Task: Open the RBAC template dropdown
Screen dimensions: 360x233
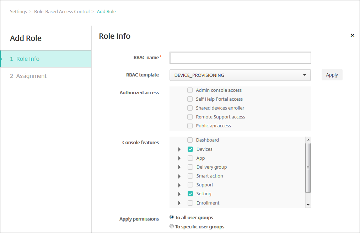Action: click(x=240, y=75)
